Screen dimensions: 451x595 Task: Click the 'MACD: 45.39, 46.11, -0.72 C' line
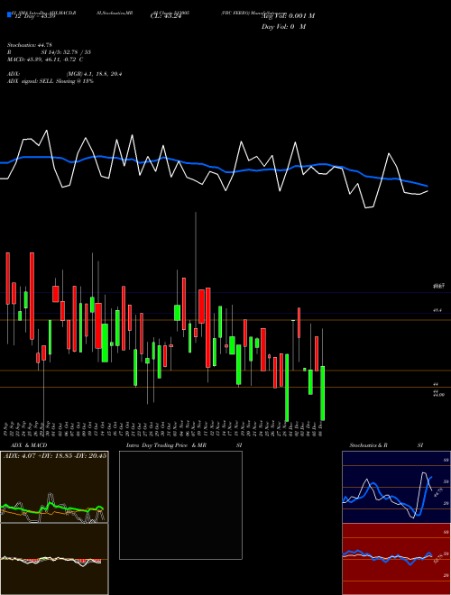tap(45, 59)
